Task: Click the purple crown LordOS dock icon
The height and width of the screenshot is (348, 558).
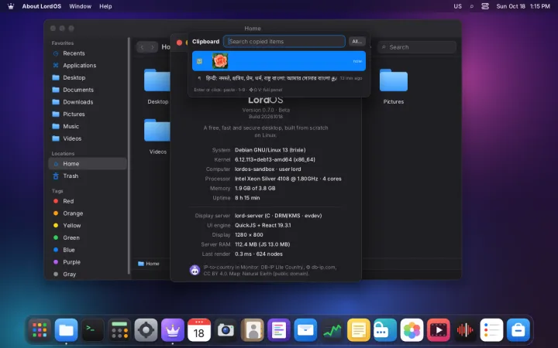Action: 173,330
